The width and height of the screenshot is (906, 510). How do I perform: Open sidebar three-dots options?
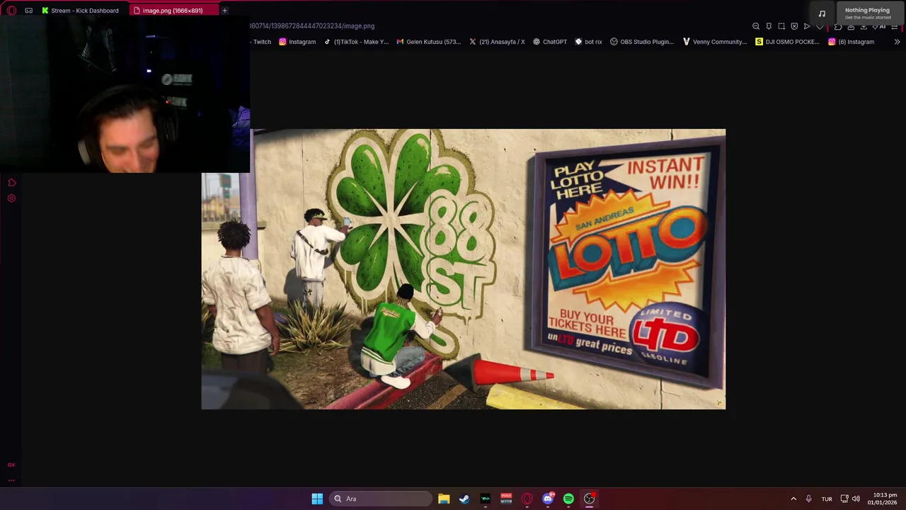click(11, 480)
